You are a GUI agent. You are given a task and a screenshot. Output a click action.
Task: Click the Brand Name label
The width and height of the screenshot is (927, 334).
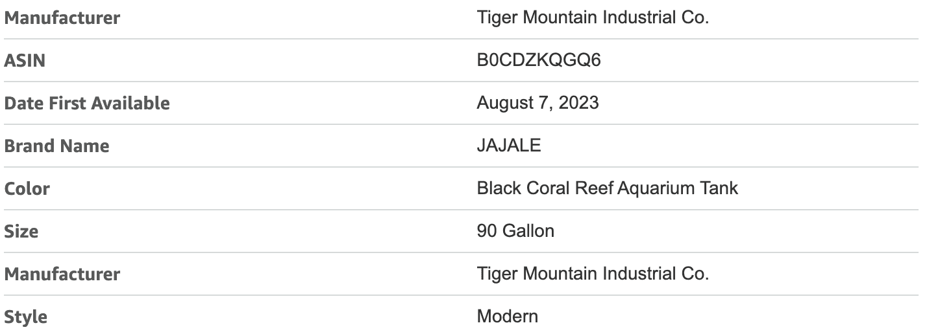56,146
